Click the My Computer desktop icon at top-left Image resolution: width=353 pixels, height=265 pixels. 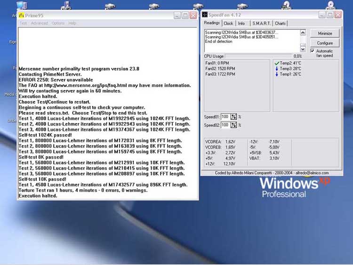pos(22,6)
